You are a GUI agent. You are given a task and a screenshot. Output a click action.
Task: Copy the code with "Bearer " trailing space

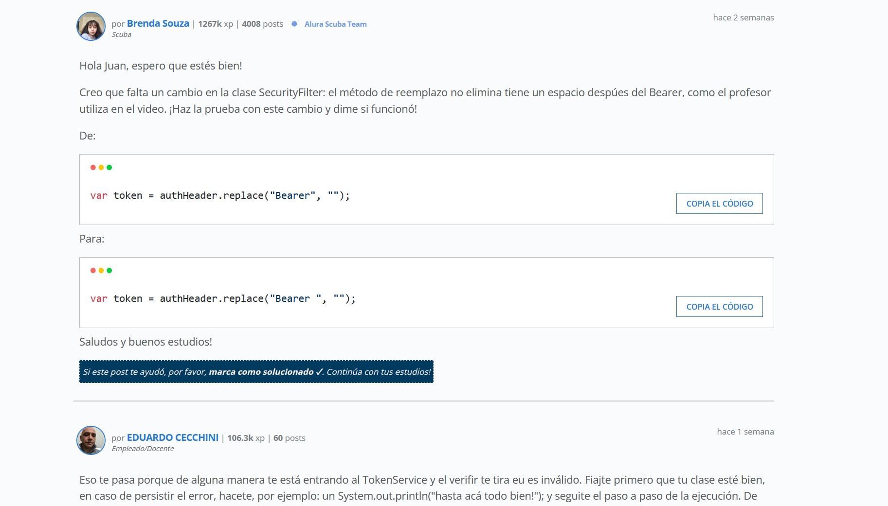pyautogui.click(x=719, y=307)
